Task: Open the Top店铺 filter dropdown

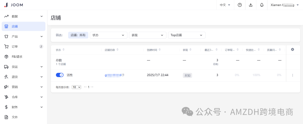Action: pos(186,35)
